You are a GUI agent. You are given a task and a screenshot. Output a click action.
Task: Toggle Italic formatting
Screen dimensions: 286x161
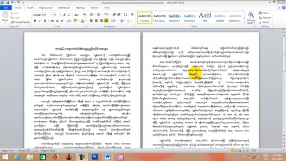click(40, 21)
